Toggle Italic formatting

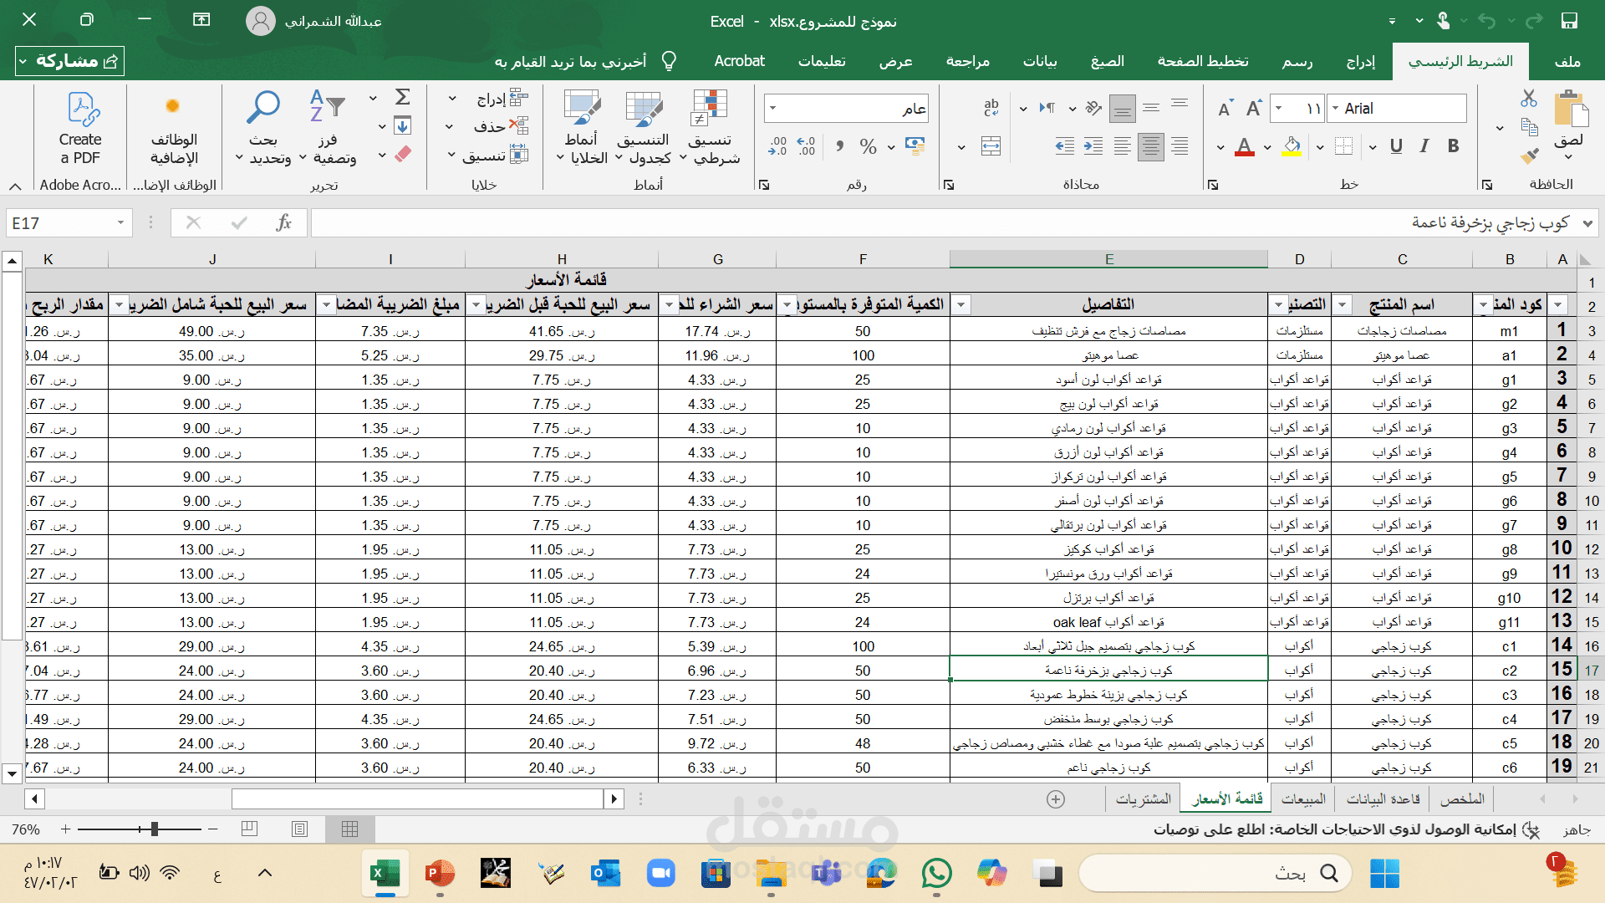(1424, 146)
